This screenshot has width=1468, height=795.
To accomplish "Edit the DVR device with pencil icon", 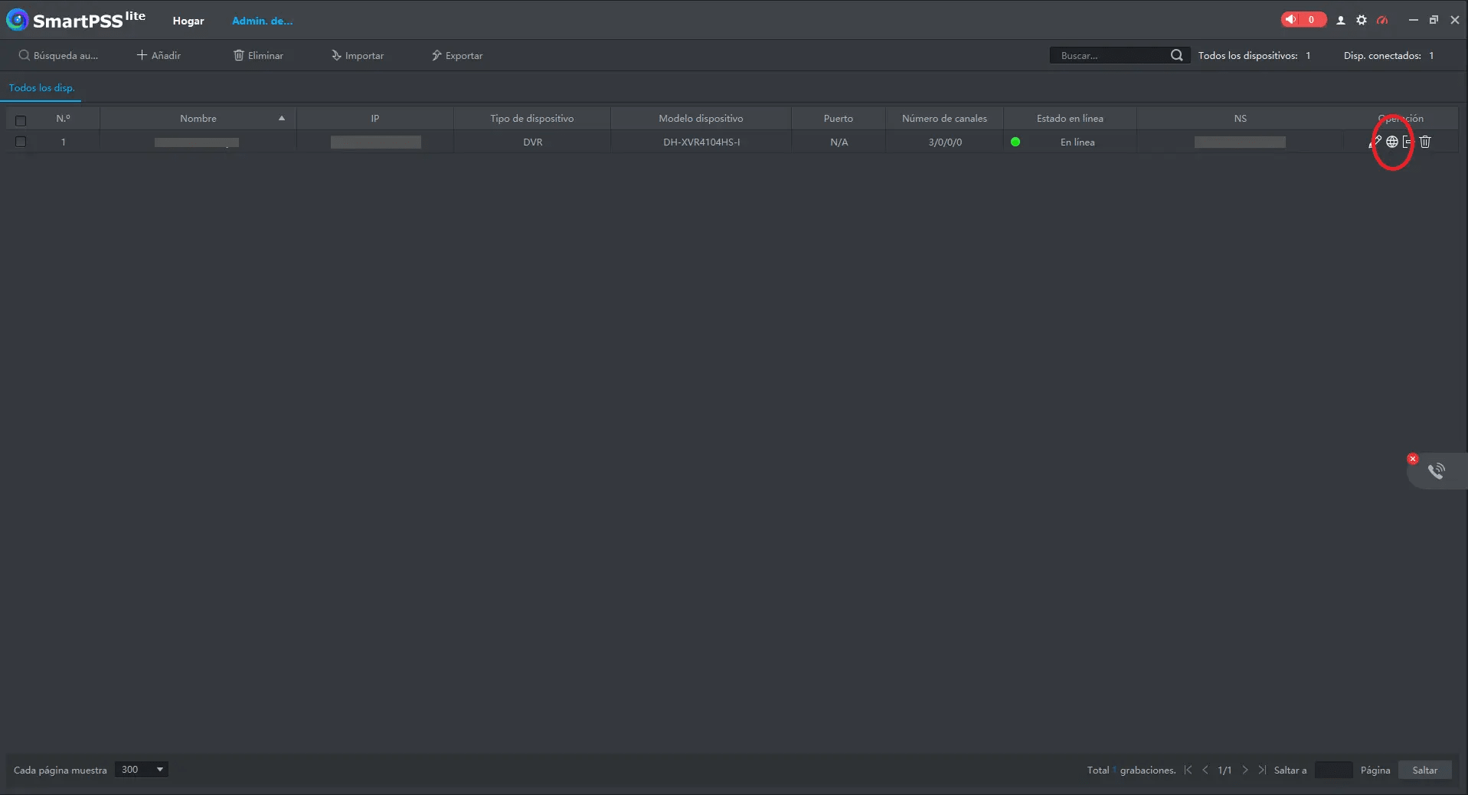I will pyautogui.click(x=1375, y=142).
